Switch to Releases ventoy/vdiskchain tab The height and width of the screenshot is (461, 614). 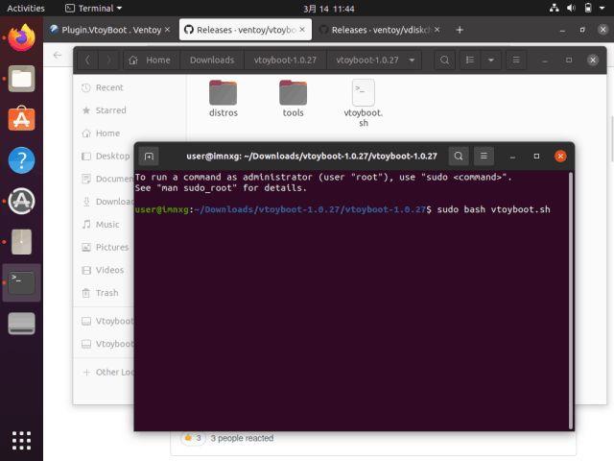coord(380,30)
